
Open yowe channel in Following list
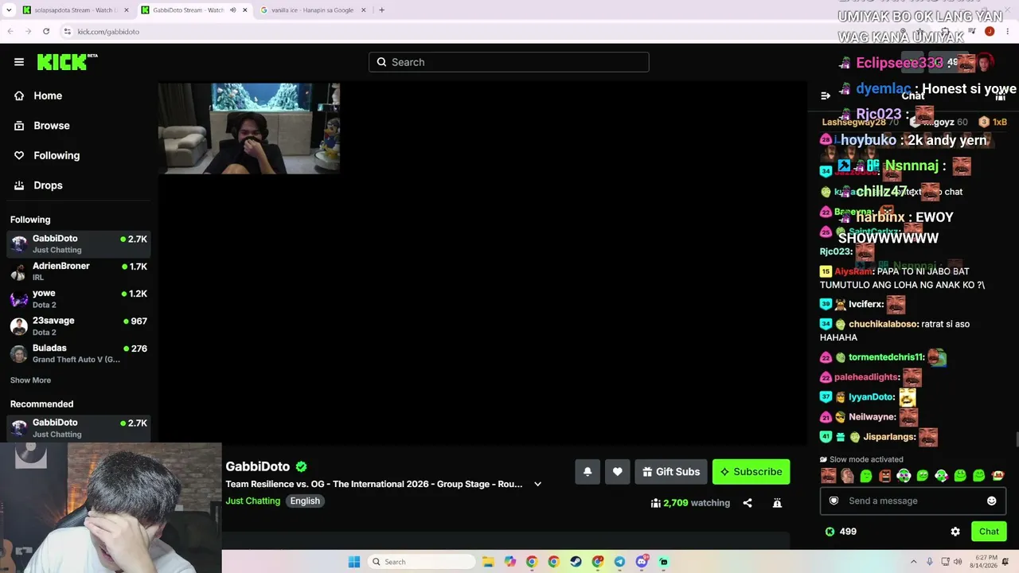pos(78,298)
